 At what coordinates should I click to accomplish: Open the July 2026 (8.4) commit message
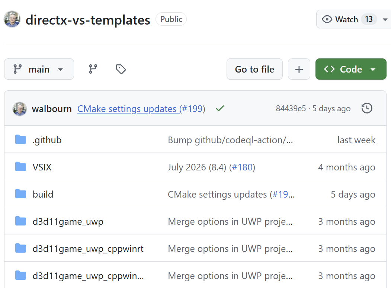(x=197, y=167)
